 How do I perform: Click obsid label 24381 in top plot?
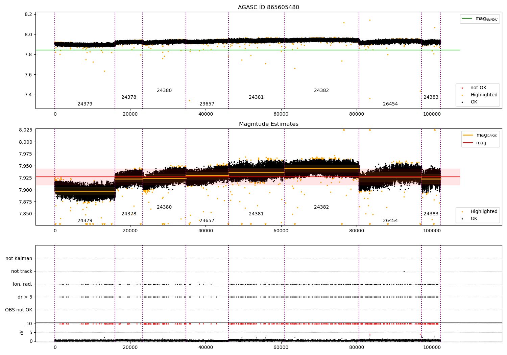coord(256,97)
